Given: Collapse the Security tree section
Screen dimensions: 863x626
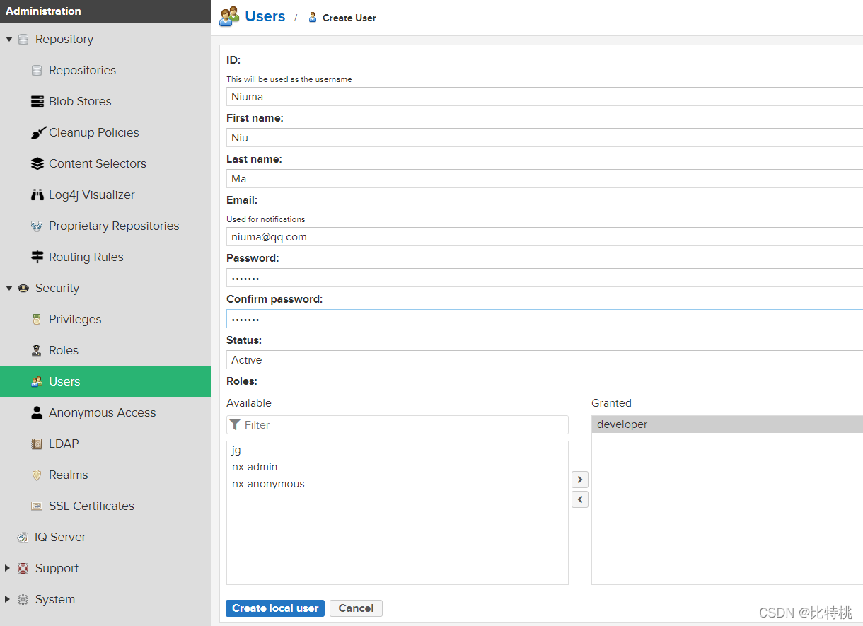Looking at the screenshot, I should (9, 288).
